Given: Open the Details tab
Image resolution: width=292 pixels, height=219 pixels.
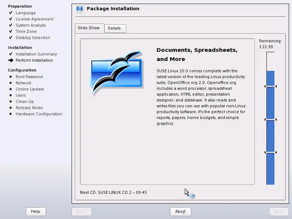Looking at the screenshot, I should [x=115, y=28].
